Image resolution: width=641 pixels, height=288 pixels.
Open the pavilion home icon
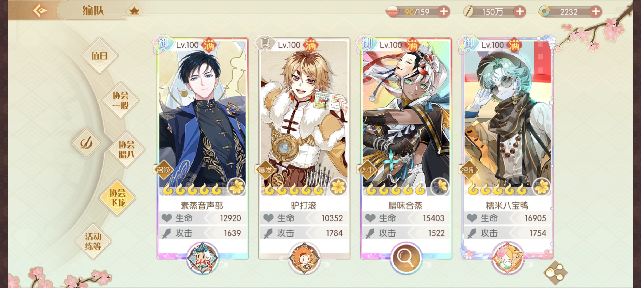134,11
